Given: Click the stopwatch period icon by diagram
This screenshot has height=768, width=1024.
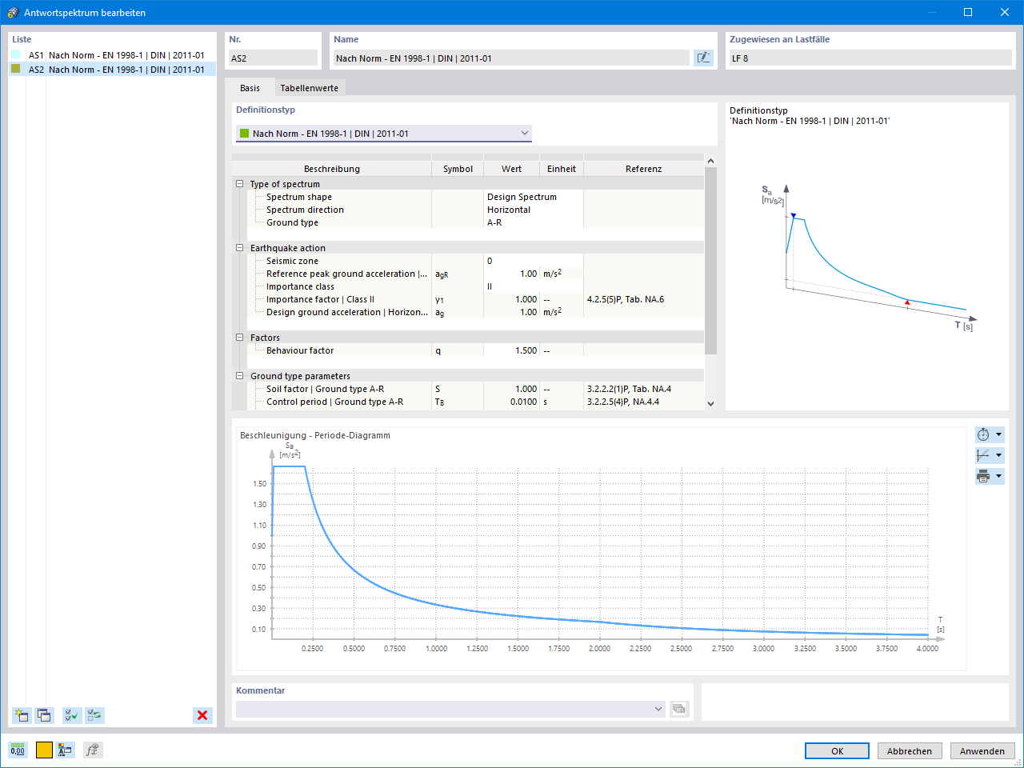Looking at the screenshot, I should pos(983,434).
